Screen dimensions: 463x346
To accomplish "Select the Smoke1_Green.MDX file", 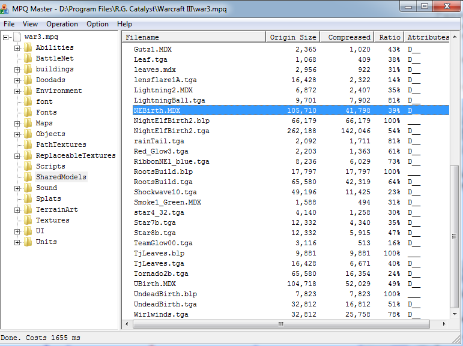I will tap(167, 202).
